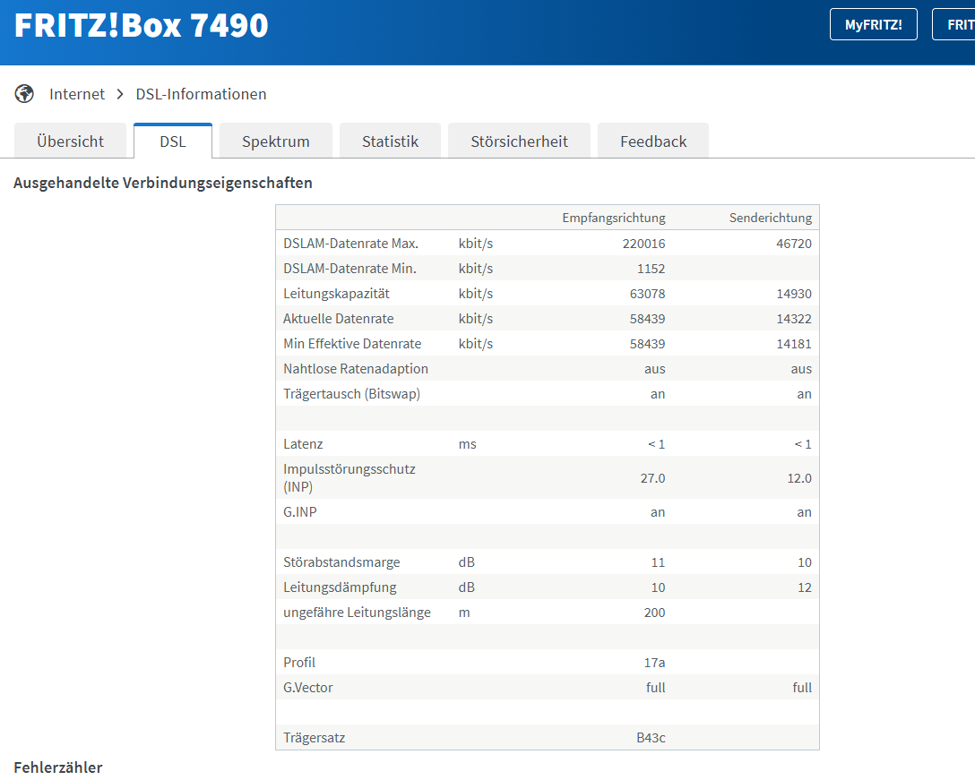Click the Min Effektive Datenrate label

[x=352, y=344]
